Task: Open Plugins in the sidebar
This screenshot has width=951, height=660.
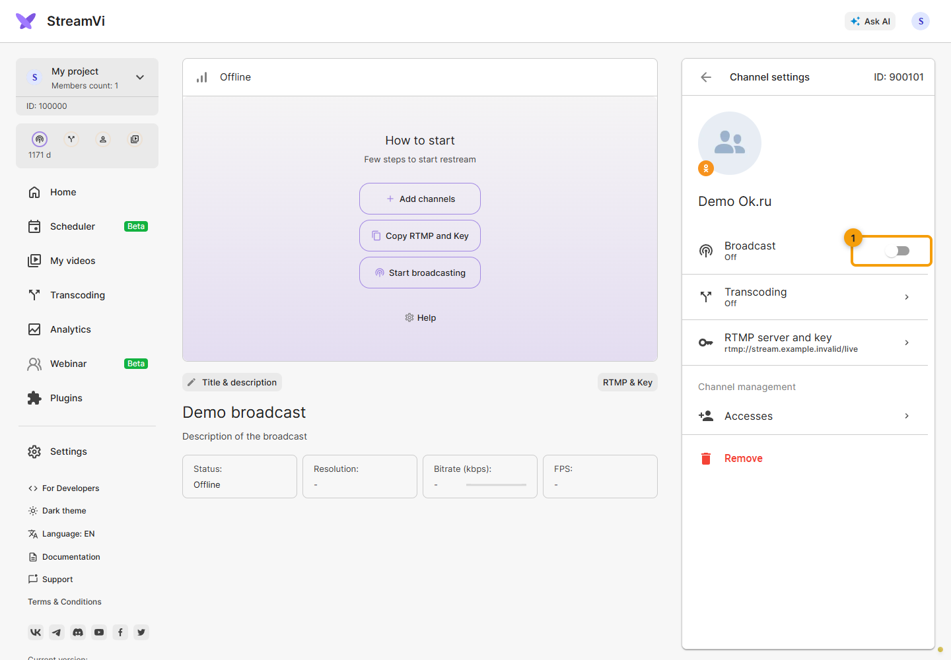Action: (87, 398)
